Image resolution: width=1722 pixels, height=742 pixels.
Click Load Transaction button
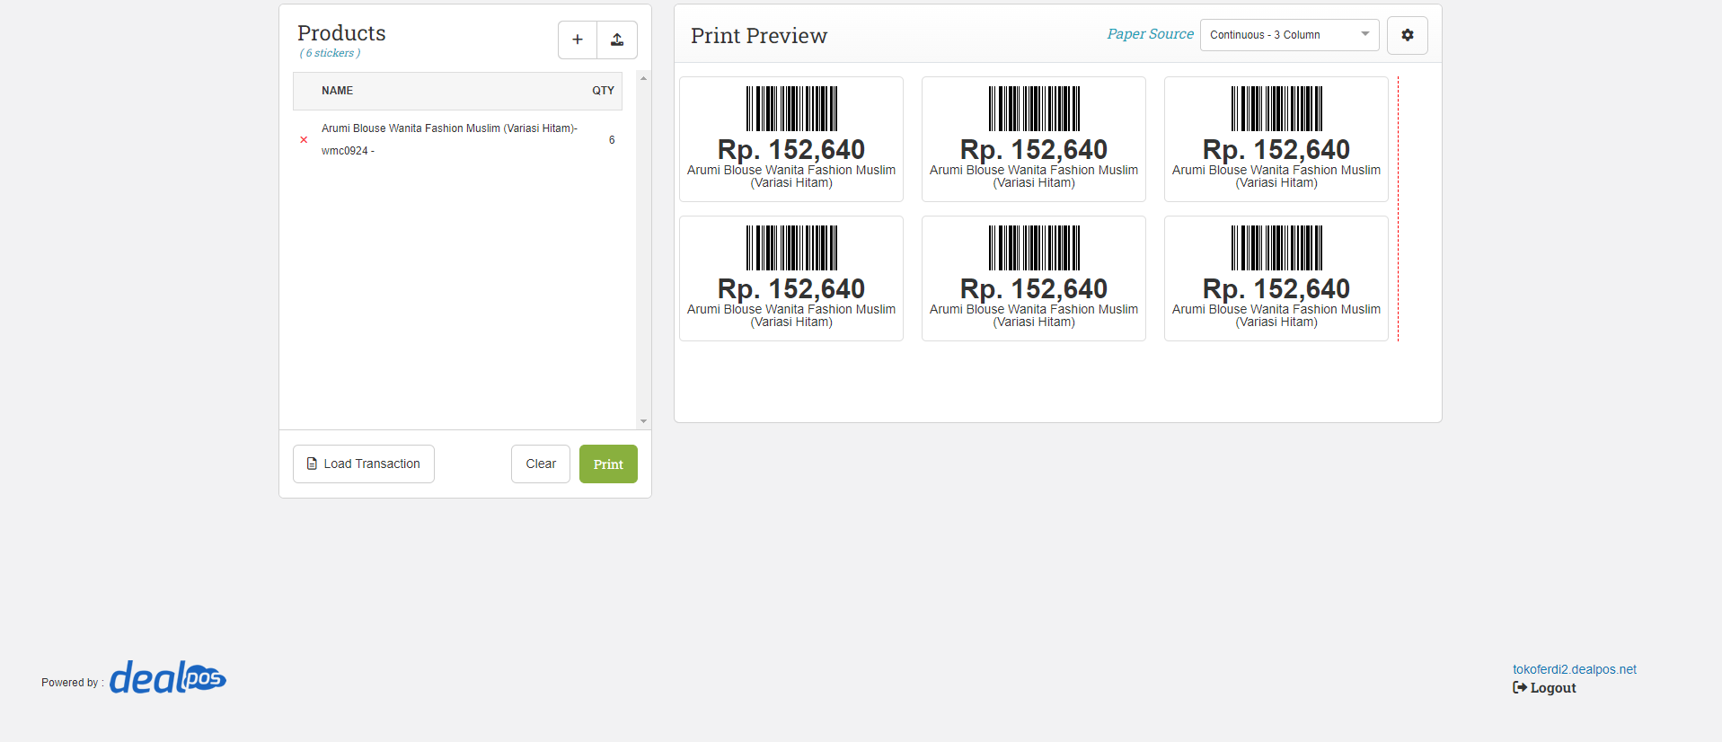click(x=364, y=464)
